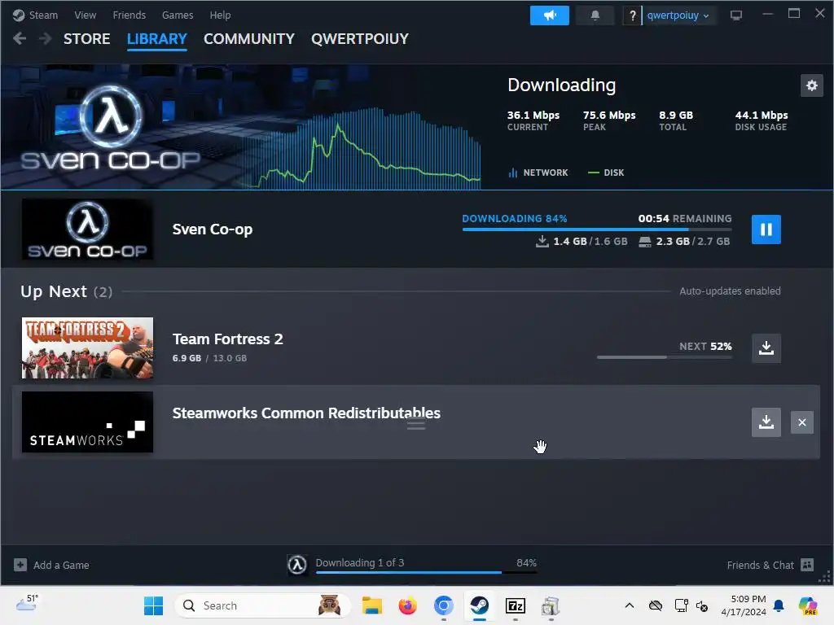The width and height of the screenshot is (834, 625).
Task: Click the Downloading 1 of 3 status
Action: [359, 562]
